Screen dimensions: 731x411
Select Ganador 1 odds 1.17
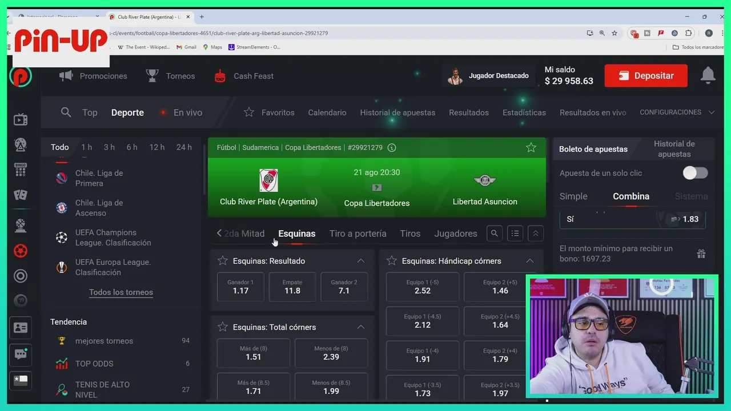point(240,287)
